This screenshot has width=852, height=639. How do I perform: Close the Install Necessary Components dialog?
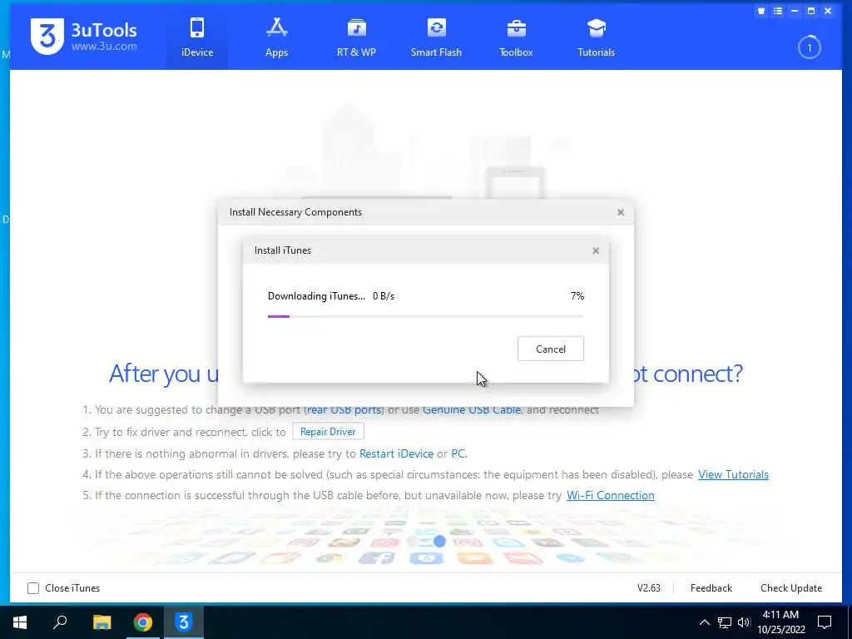coord(621,212)
